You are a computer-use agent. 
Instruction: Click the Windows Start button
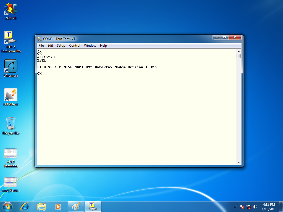[x=7, y=206]
